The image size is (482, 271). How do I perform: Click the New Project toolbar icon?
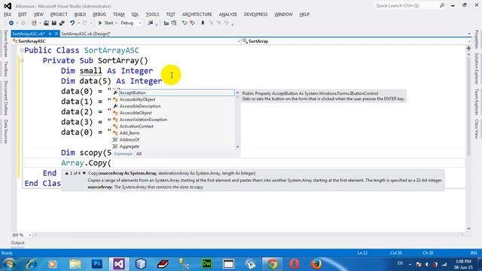34,23
